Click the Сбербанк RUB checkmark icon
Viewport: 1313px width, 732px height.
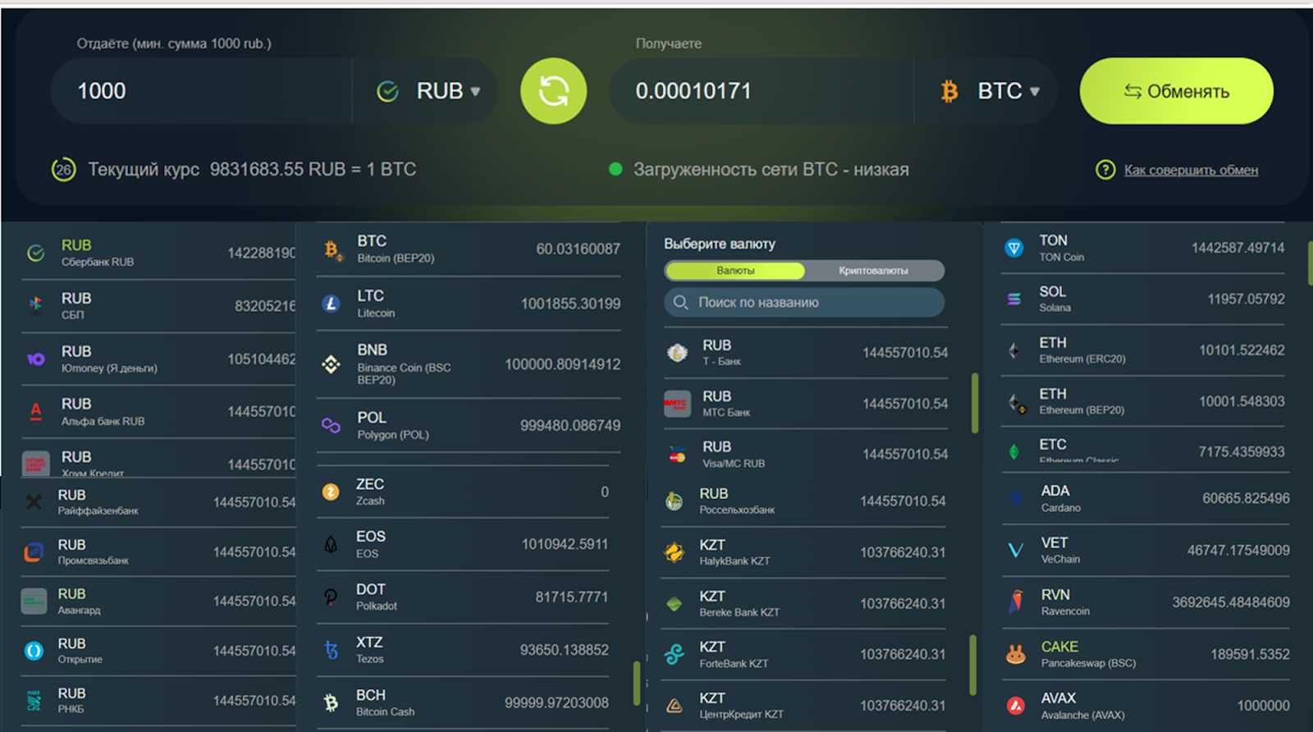click(35, 253)
